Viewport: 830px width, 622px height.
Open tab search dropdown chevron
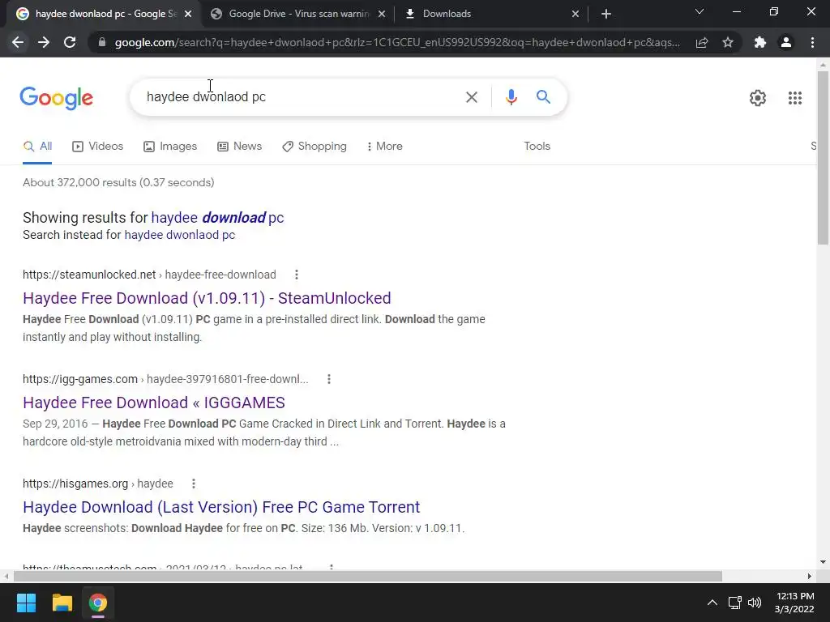tap(700, 11)
